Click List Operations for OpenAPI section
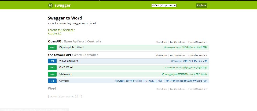Viewport: 257px width, 111px height. pyautogui.click(x=178, y=42)
